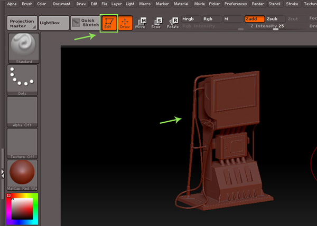317x226 pixels.
Task: Open the Dots stroke selector
Action: (22, 80)
